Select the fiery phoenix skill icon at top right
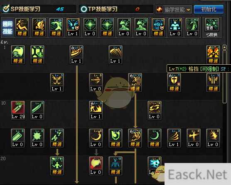Image resolution: width=231 pixels, height=185 pixels. (x=213, y=55)
